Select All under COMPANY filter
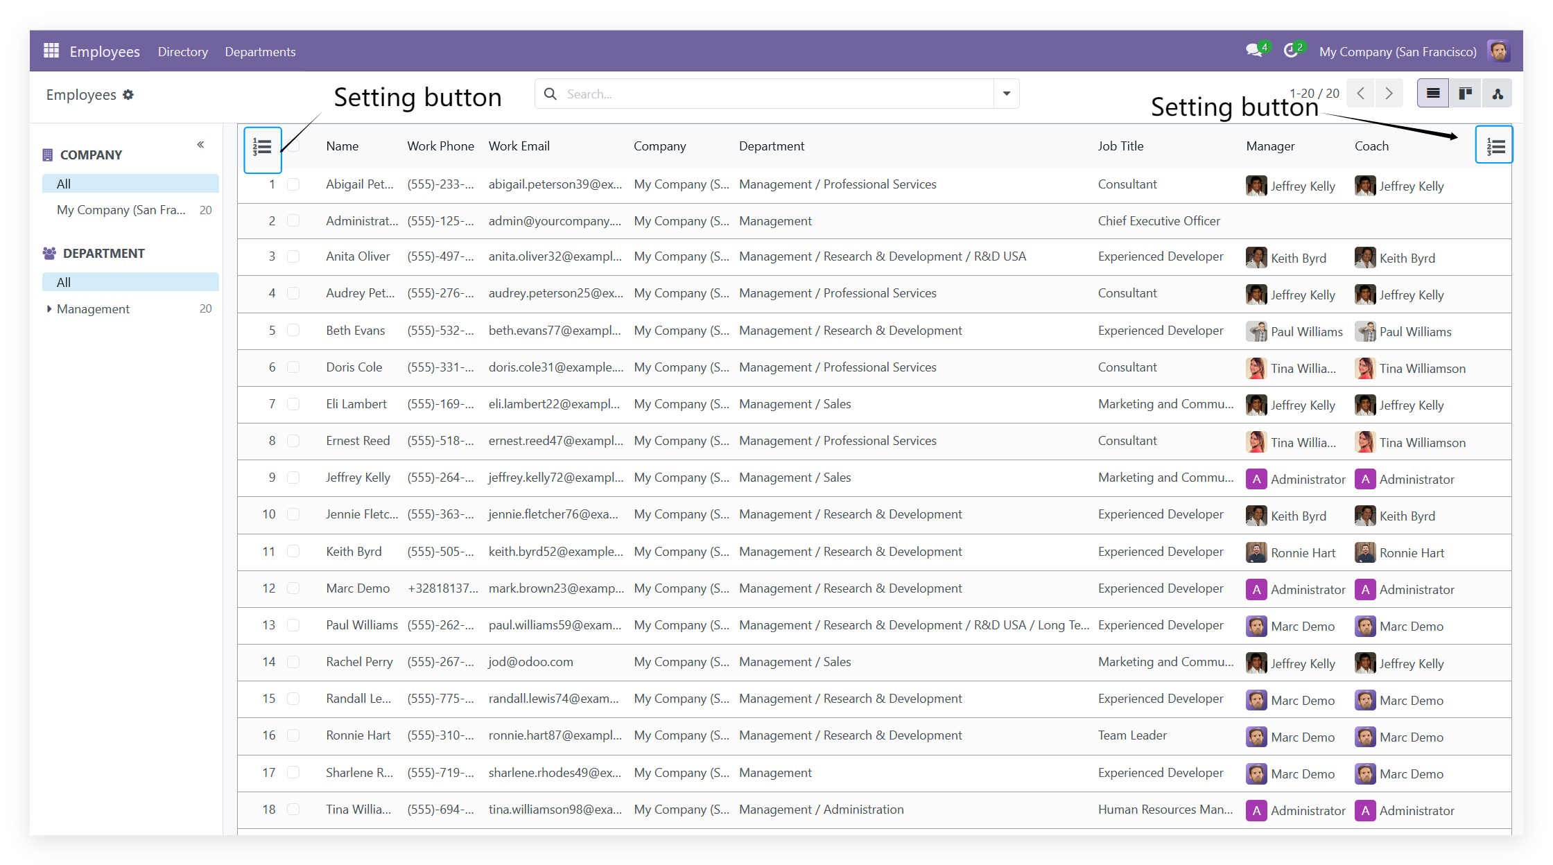 coord(130,184)
